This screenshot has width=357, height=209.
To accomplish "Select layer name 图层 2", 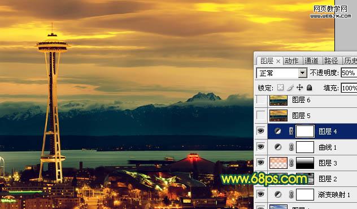I will 328,179.
